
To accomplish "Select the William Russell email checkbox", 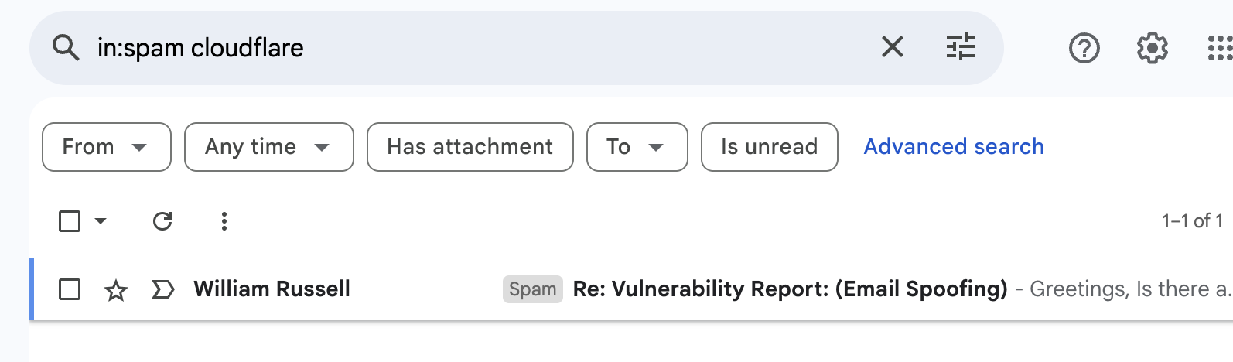I will click(x=70, y=290).
